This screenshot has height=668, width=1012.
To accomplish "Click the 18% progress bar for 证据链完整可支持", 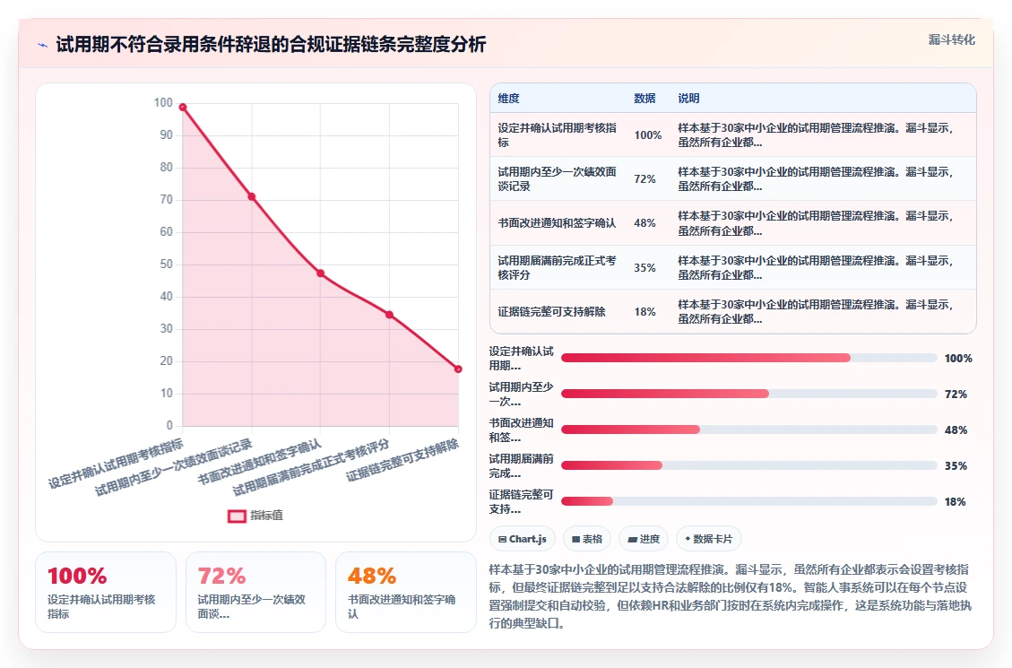I will [x=748, y=501].
